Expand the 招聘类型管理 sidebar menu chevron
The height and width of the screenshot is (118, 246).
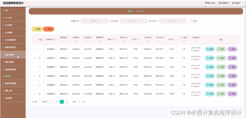[22, 47]
